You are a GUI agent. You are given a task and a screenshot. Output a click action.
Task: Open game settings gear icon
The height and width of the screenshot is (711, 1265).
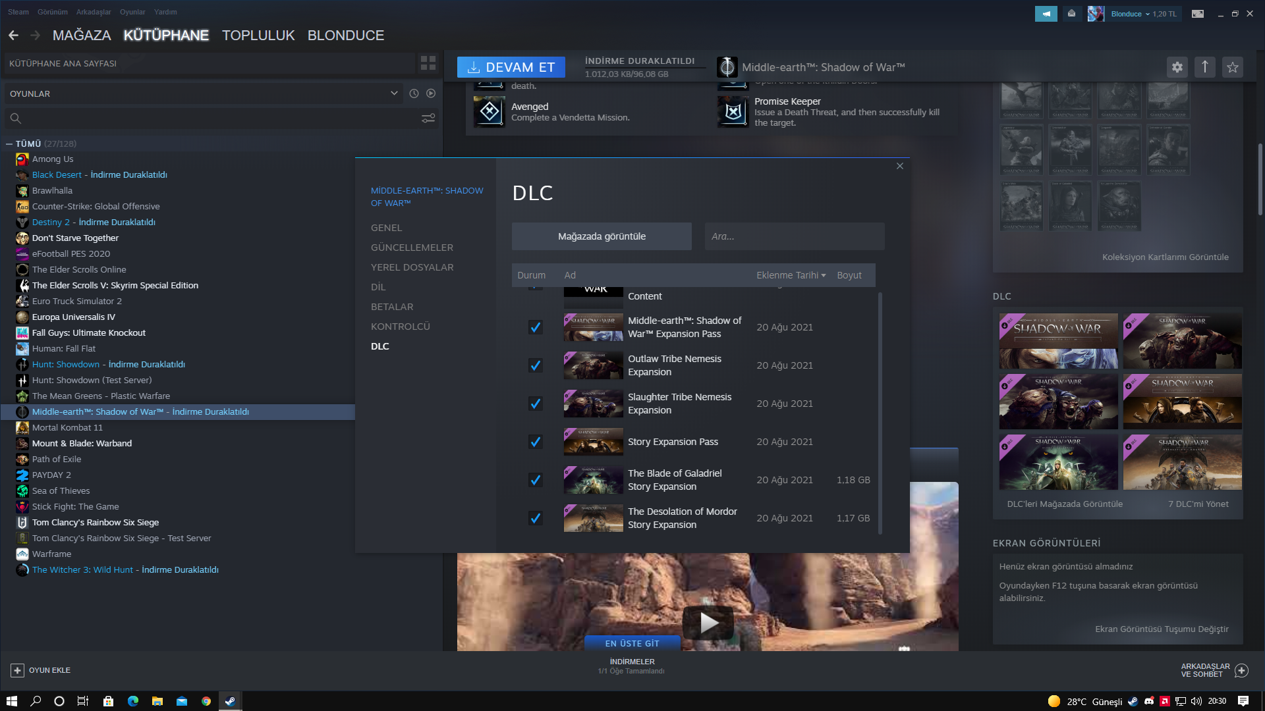click(1177, 67)
